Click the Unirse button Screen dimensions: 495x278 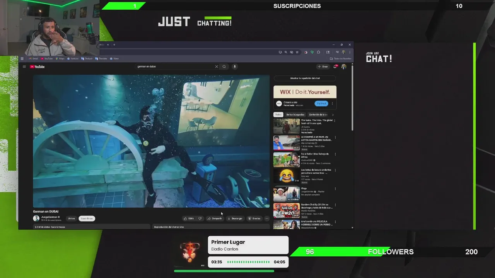point(72,219)
